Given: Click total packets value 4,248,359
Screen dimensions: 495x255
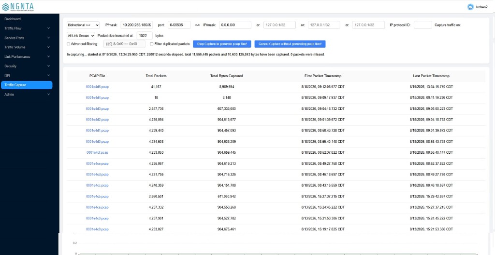Looking at the screenshot, I should pyautogui.click(x=156, y=186).
